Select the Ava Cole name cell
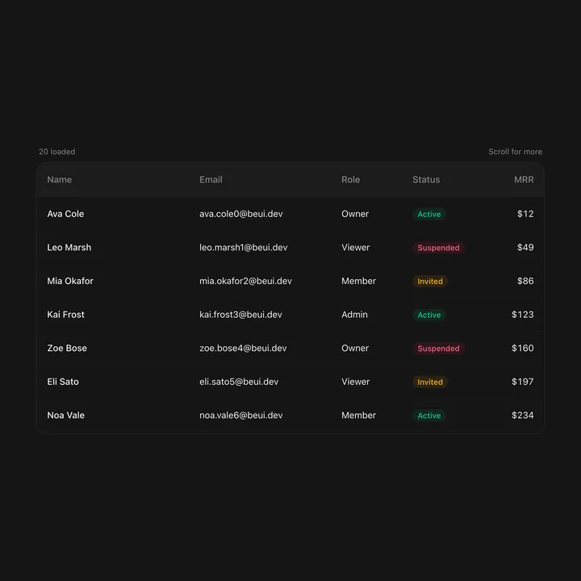 tap(65, 214)
